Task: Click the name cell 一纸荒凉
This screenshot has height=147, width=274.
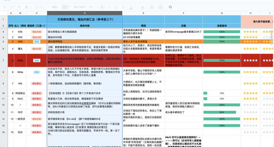Action: (x=20, y=119)
